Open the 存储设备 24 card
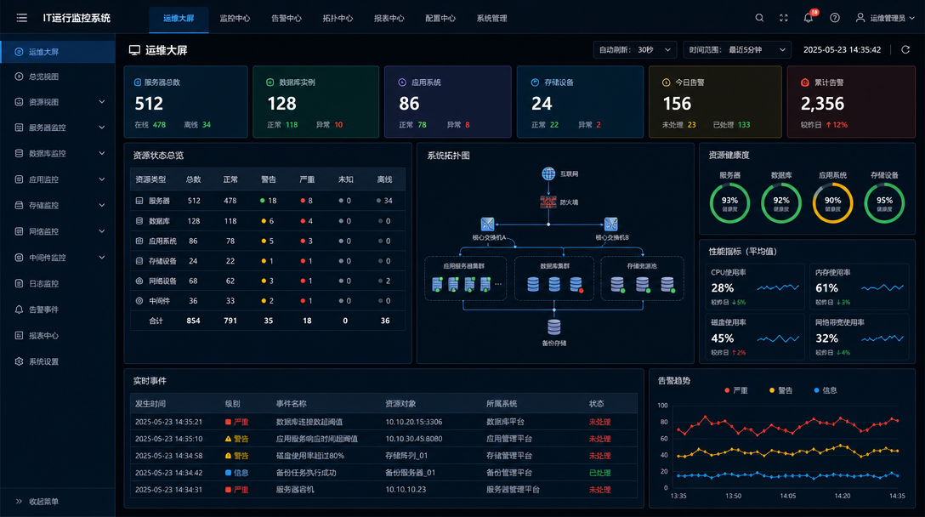This screenshot has height=517, width=925. coord(580,102)
